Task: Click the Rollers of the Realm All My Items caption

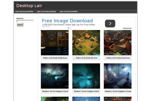Action: click(x=55, y=58)
